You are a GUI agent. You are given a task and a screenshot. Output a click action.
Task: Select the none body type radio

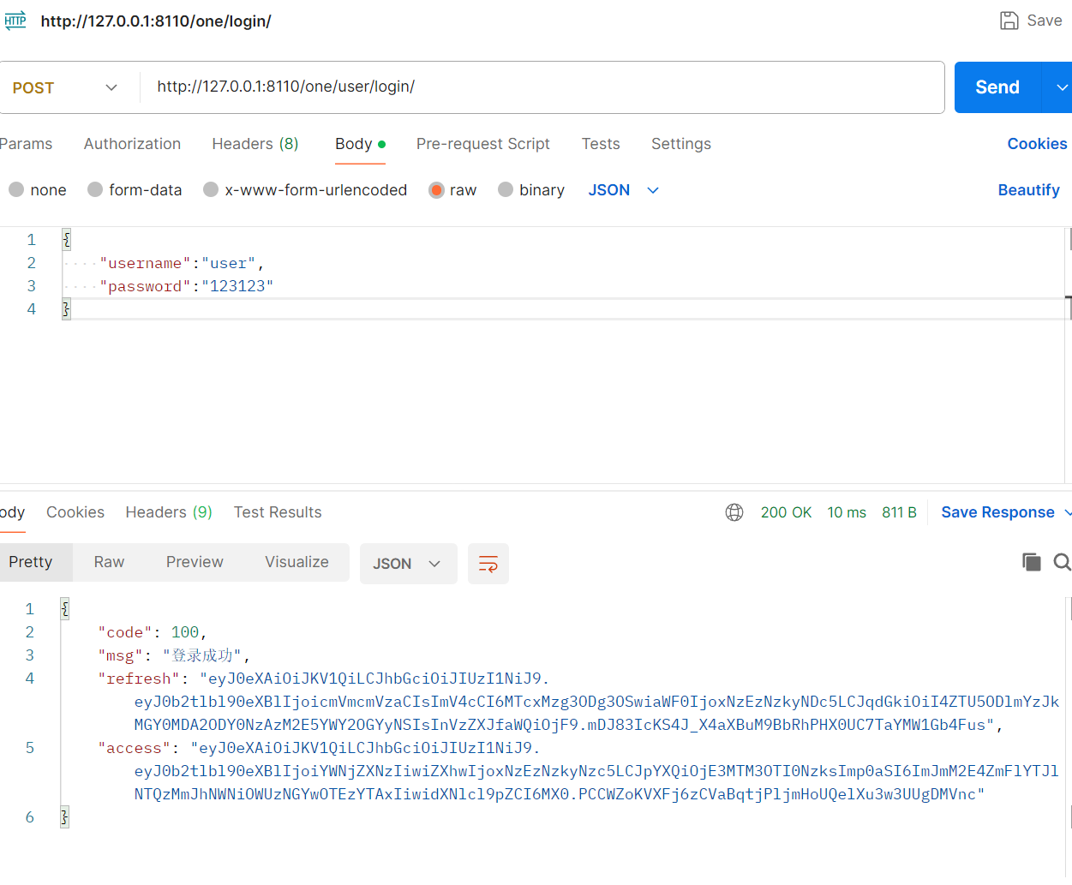16,189
